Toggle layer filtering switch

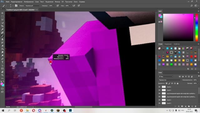tap(199, 76)
